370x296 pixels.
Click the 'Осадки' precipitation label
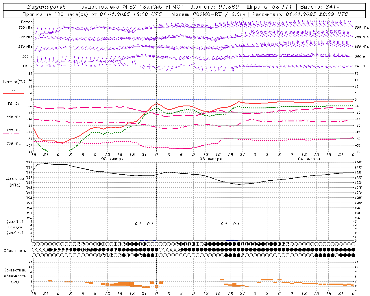tap(15, 227)
